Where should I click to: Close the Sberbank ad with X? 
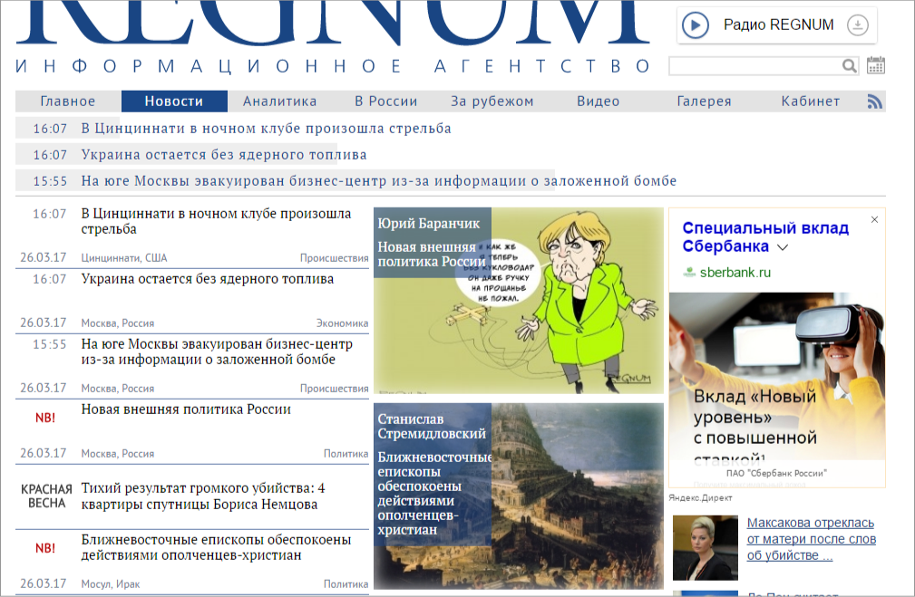874,220
